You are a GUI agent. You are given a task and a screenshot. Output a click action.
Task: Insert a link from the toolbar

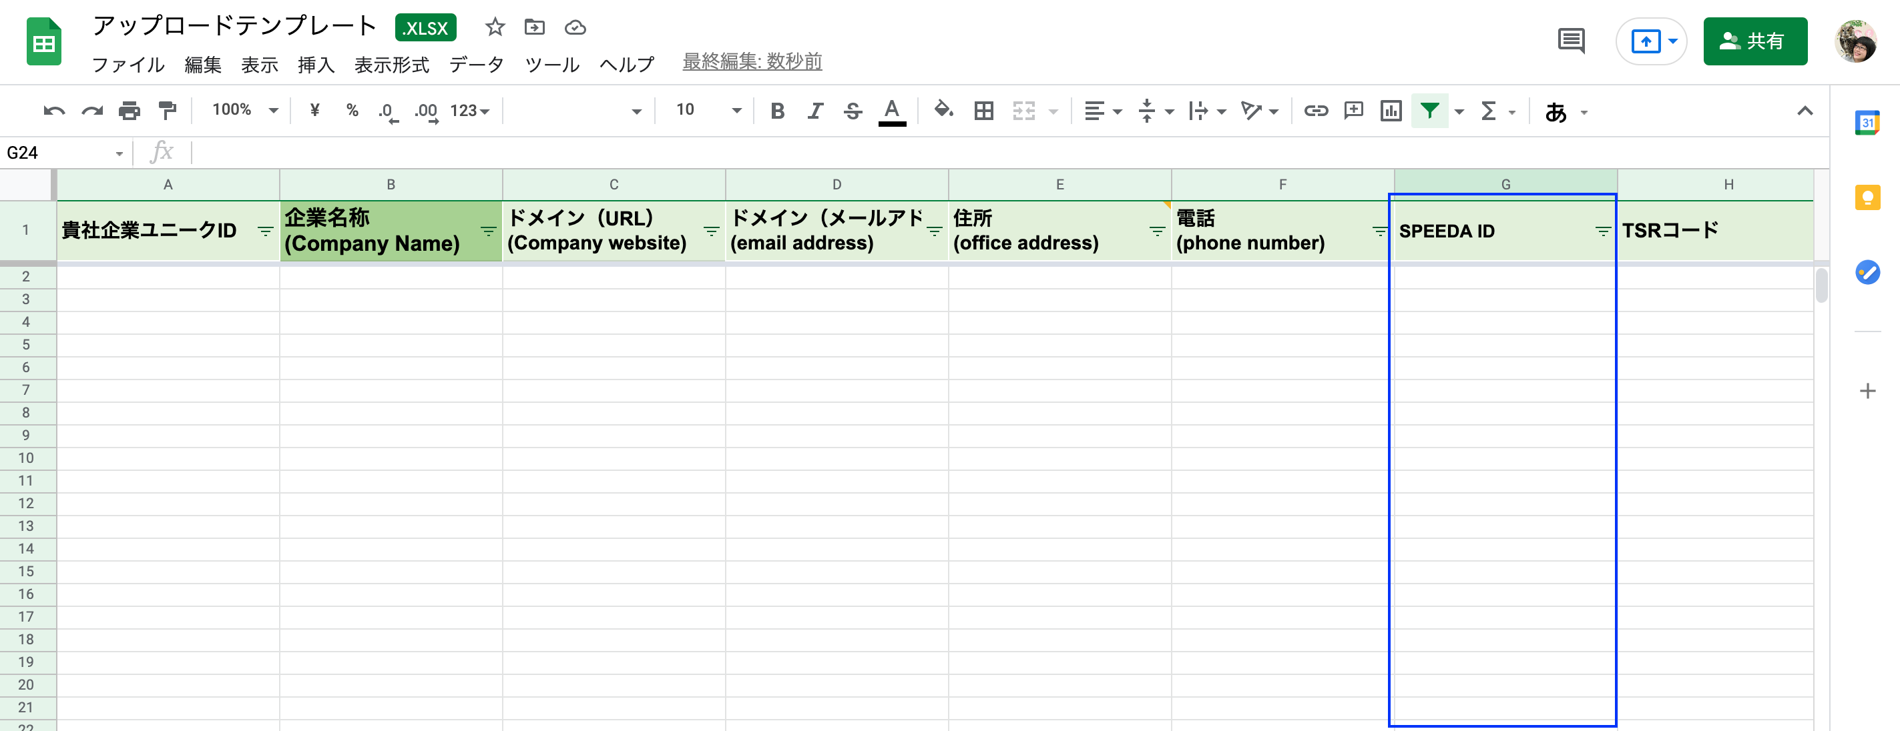(1317, 111)
